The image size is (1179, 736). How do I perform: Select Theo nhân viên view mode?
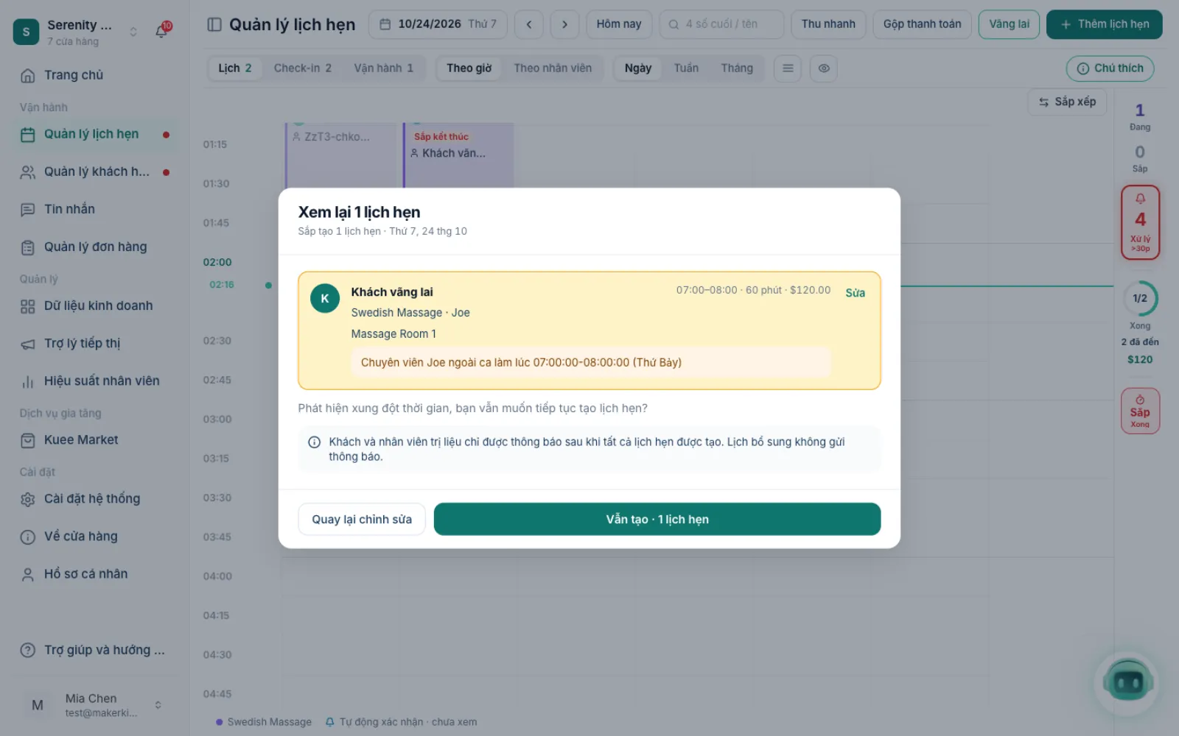point(553,68)
